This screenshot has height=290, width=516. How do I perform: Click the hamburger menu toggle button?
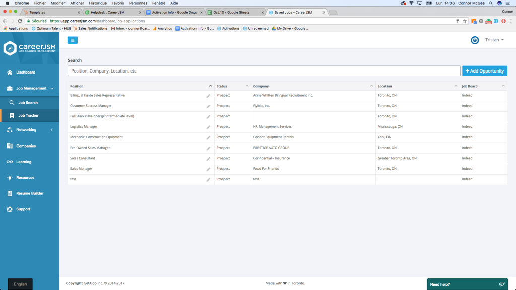[73, 40]
